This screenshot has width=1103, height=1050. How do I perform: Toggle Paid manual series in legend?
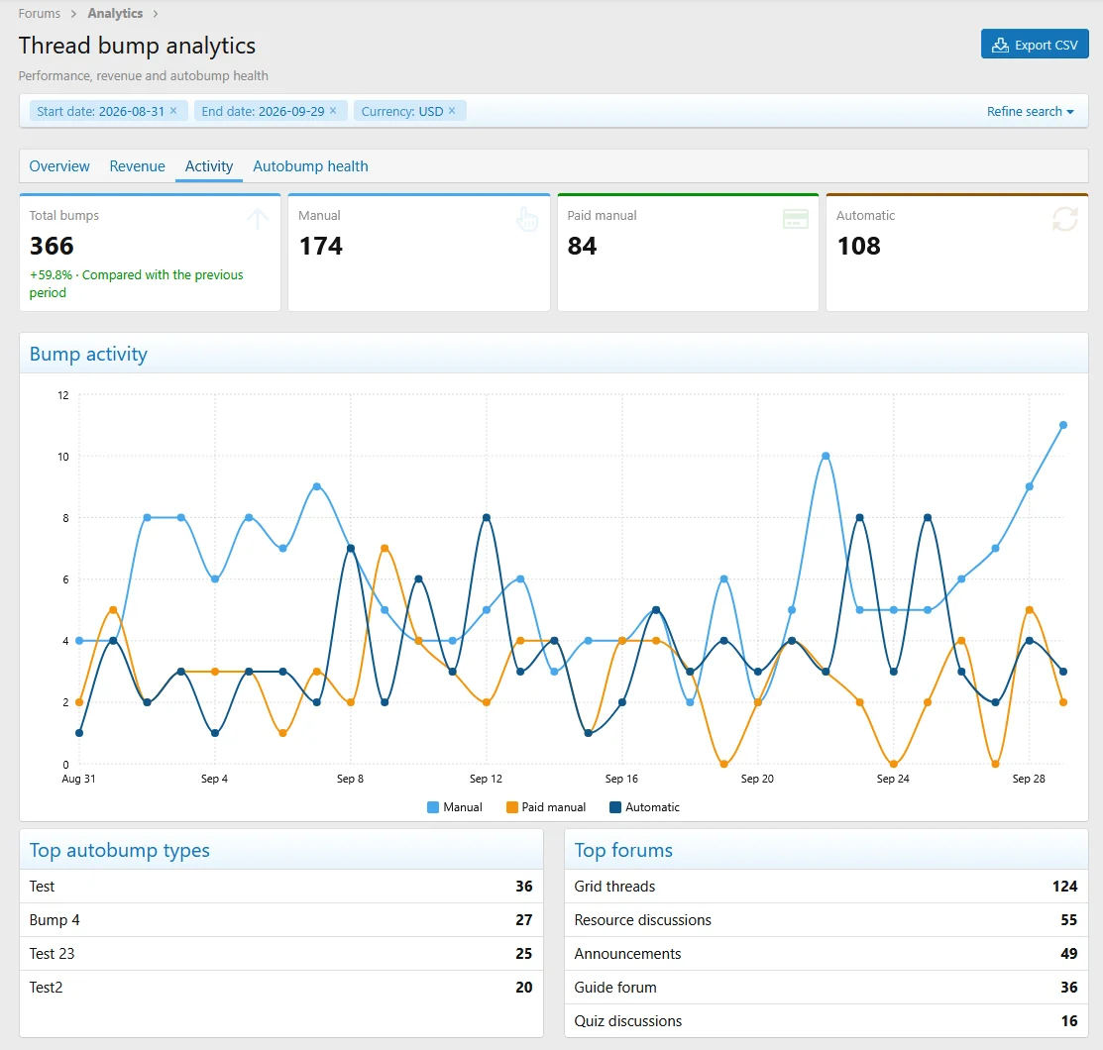[x=546, y=807]
